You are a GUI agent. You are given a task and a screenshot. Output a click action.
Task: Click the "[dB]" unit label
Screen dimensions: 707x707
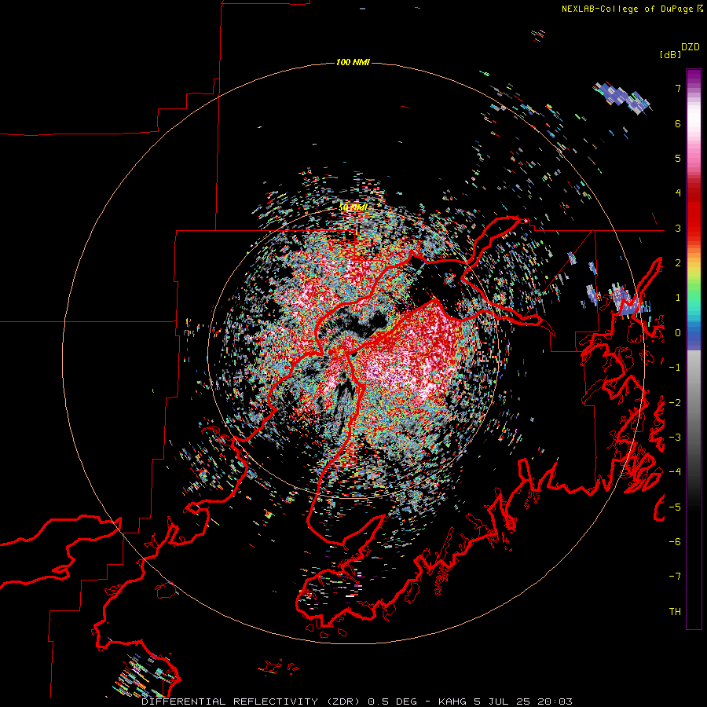pyautogui.click(x=670, y=54)
